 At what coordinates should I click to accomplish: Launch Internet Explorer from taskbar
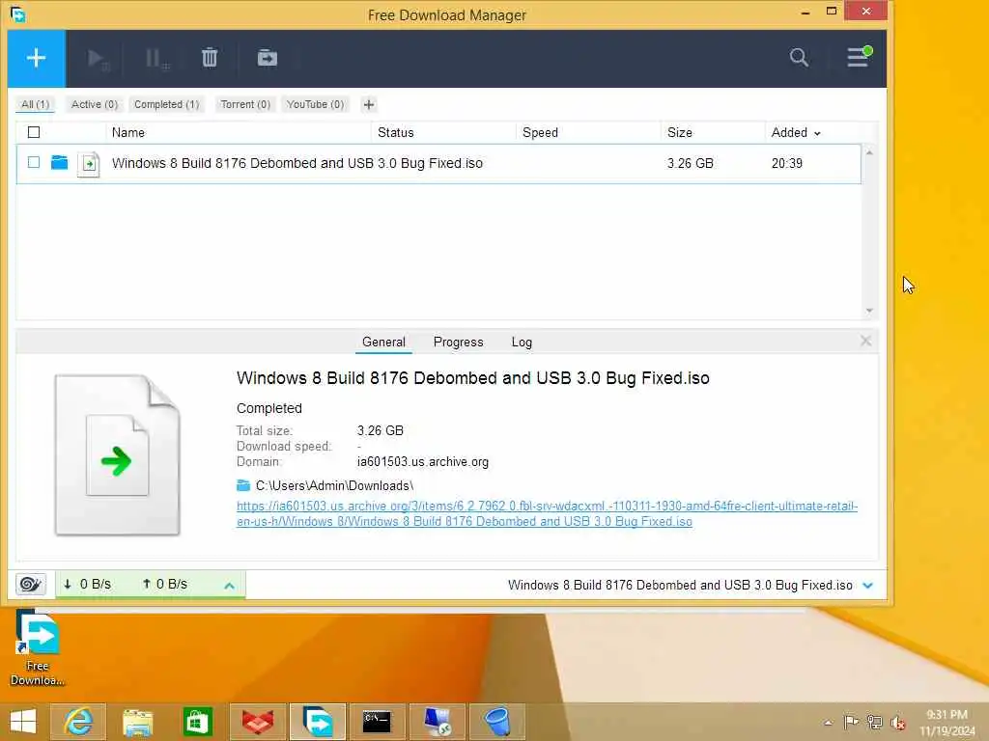pos(77,722)
